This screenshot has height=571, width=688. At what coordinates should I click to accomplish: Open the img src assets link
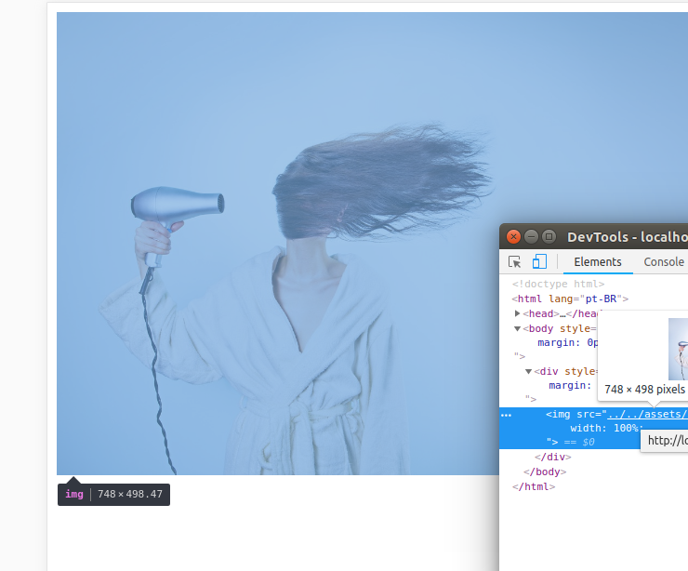tap(647, 414)
